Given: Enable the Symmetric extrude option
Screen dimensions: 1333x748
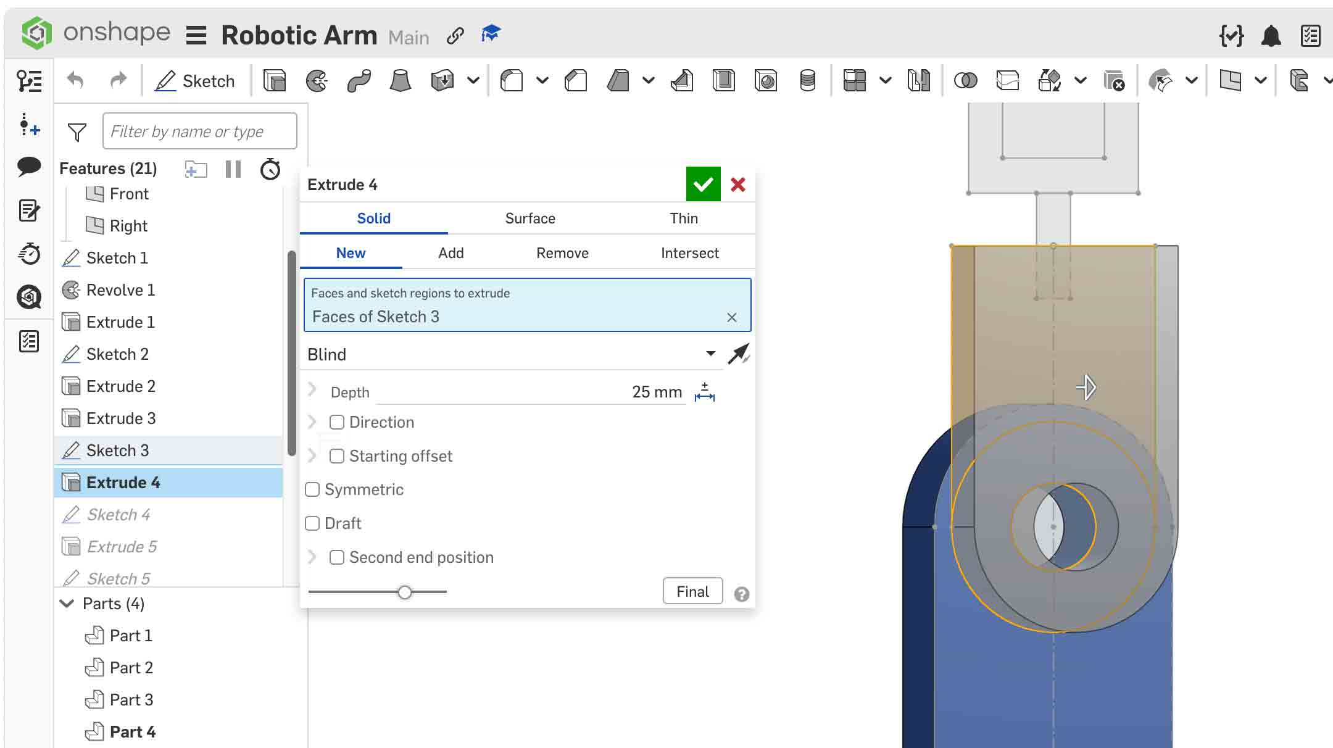Looking at the screenshot, I should [312, 489].
